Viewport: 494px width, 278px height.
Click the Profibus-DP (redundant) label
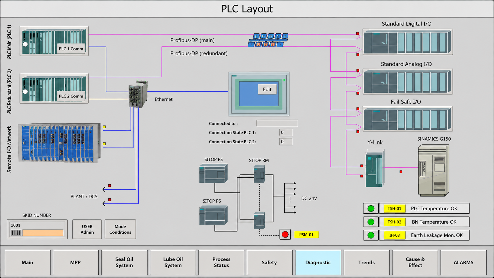click(199, 53)
